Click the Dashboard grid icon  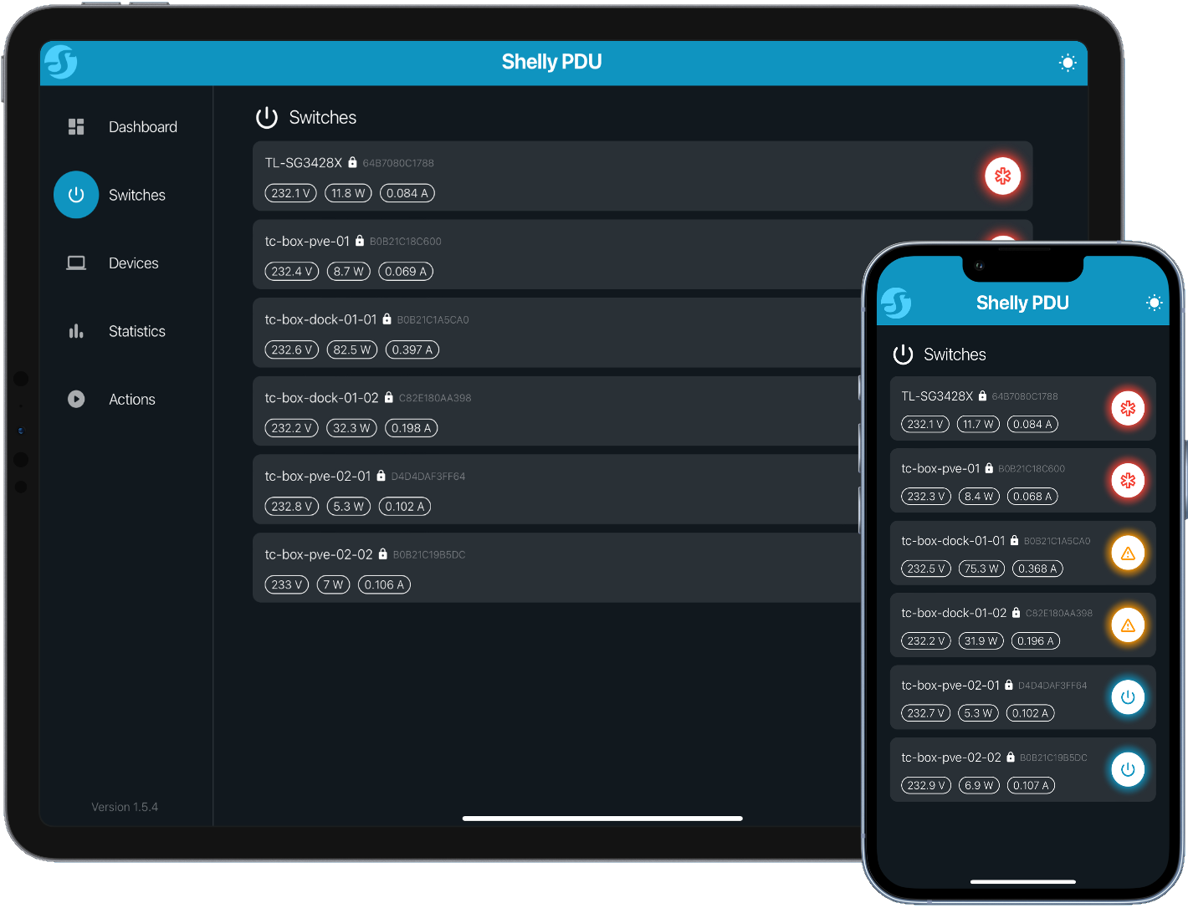[x=76, y=127]
